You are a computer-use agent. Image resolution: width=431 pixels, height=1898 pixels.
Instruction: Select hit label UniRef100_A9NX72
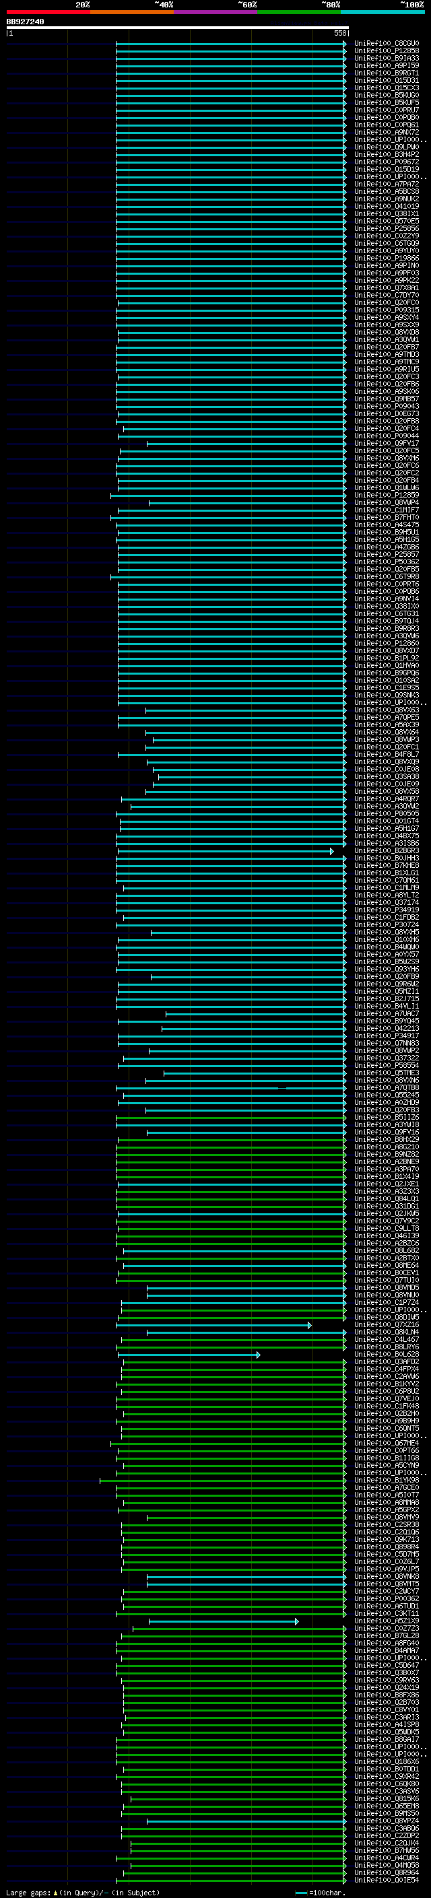pos(387,133)
